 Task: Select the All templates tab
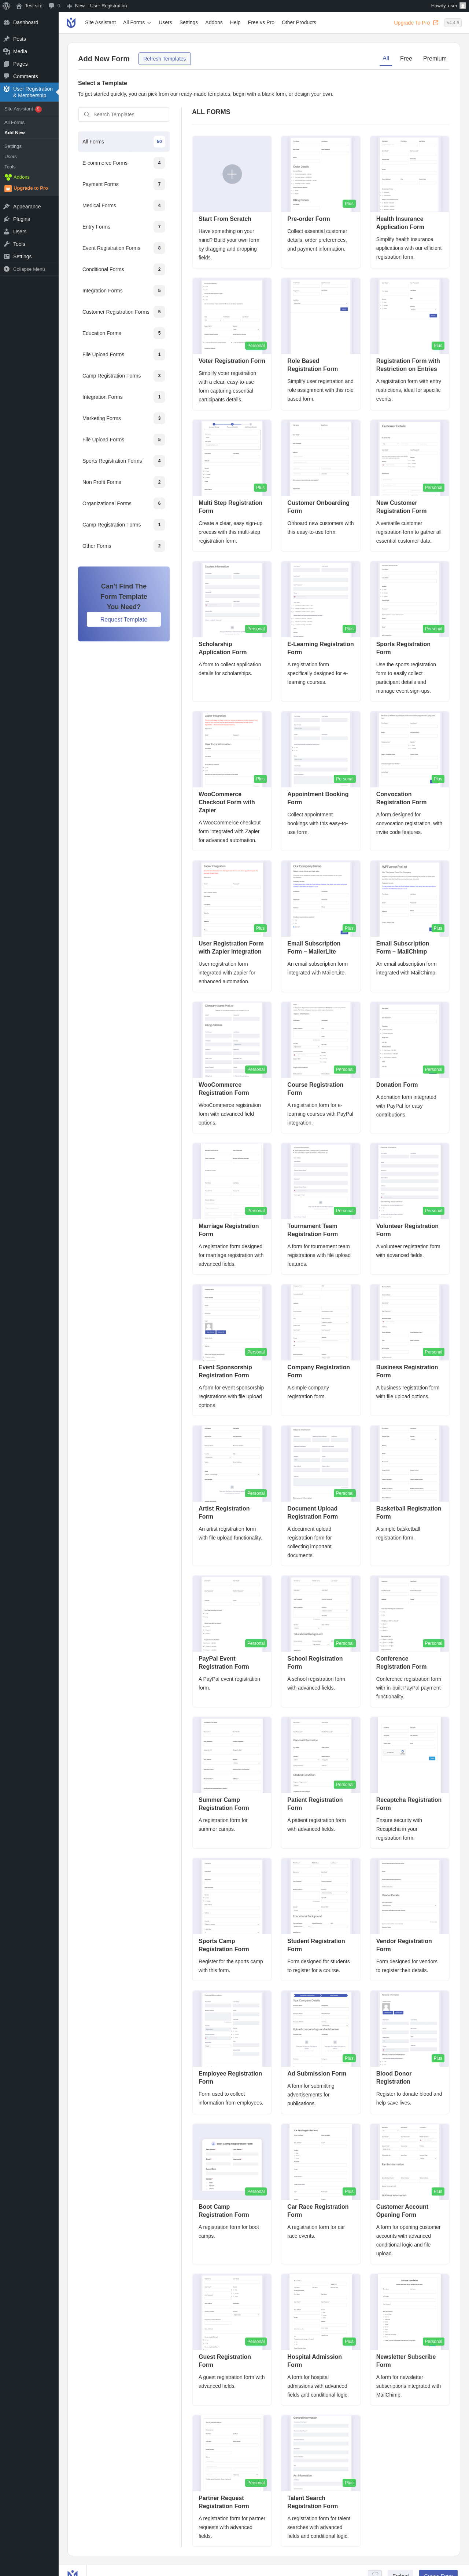[386, 59]
